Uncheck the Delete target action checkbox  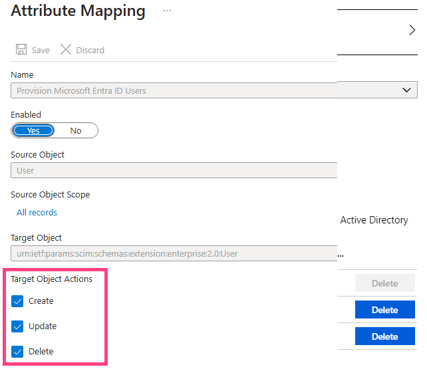(17, 352)
